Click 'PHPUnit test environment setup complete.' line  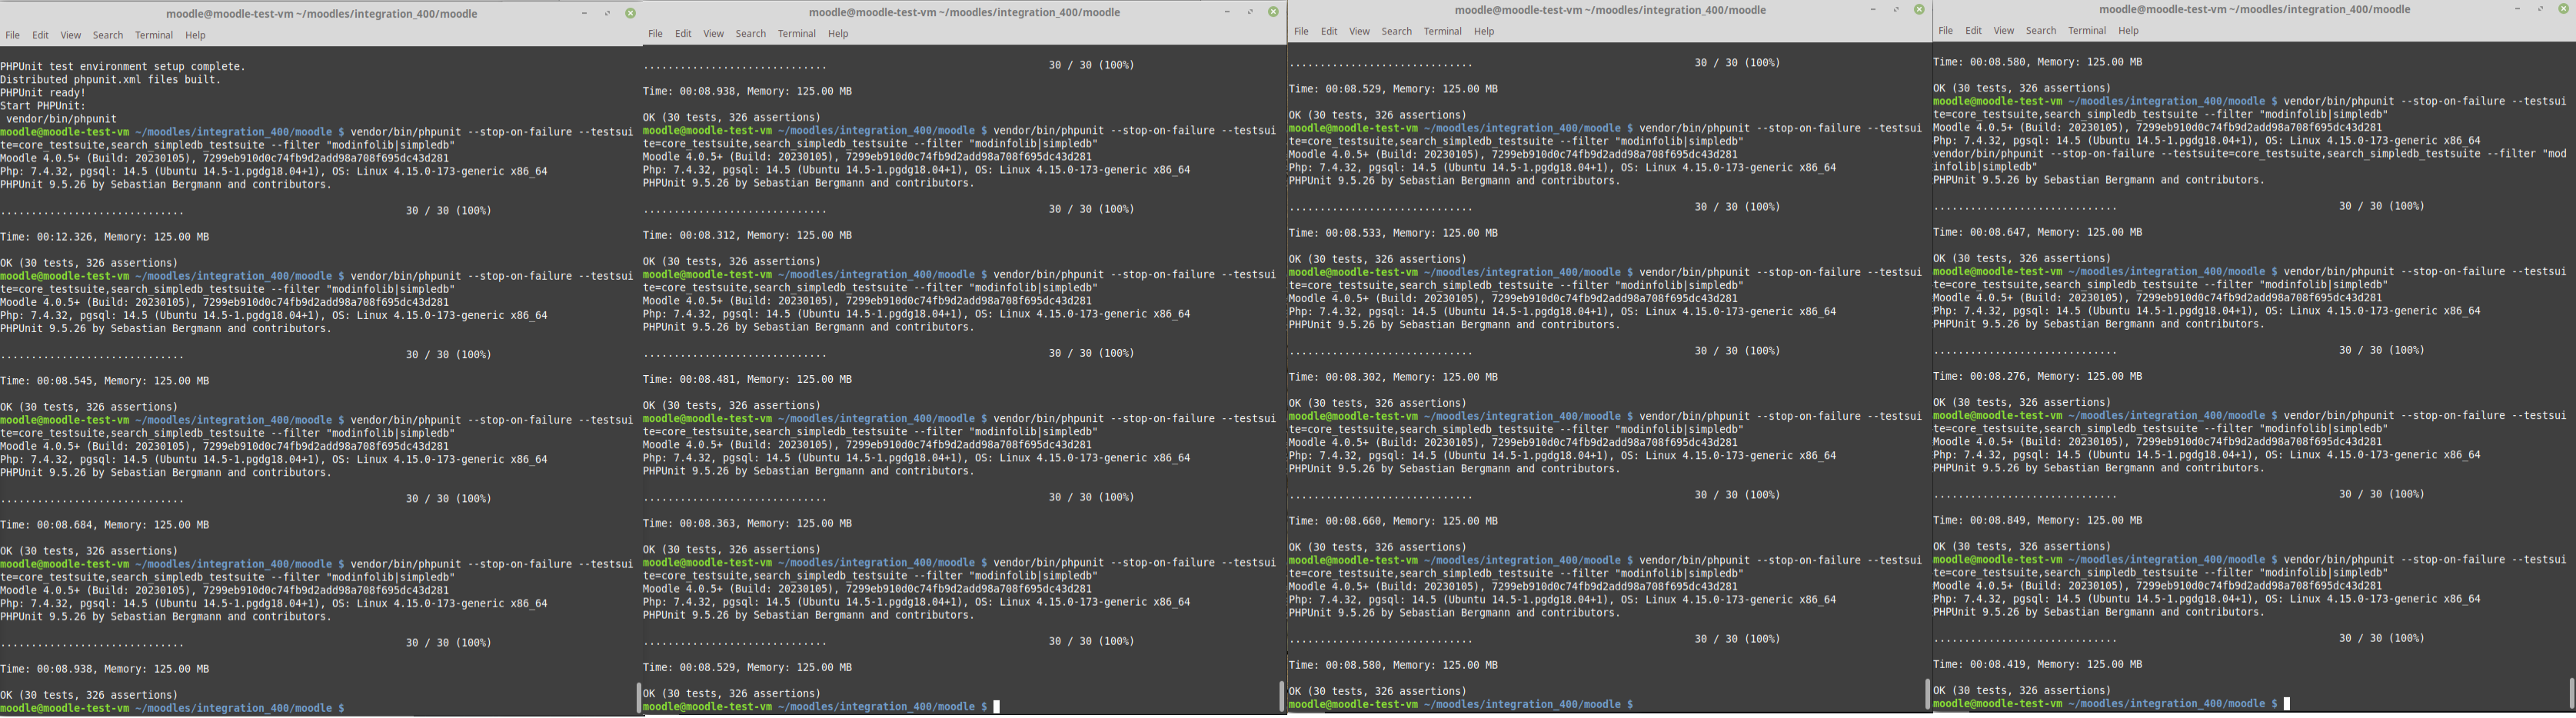[x=123, y=67]
